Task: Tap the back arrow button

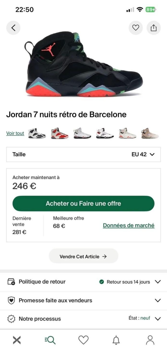Action: (x=13, y=28)
